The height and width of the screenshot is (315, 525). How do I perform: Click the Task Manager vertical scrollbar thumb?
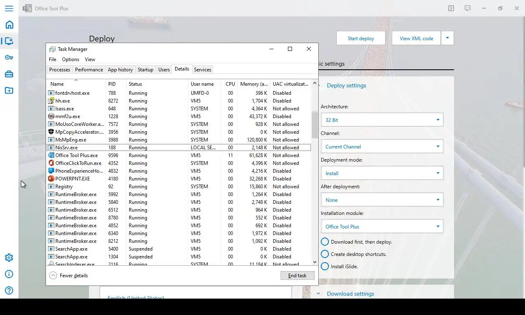point(315,124)
